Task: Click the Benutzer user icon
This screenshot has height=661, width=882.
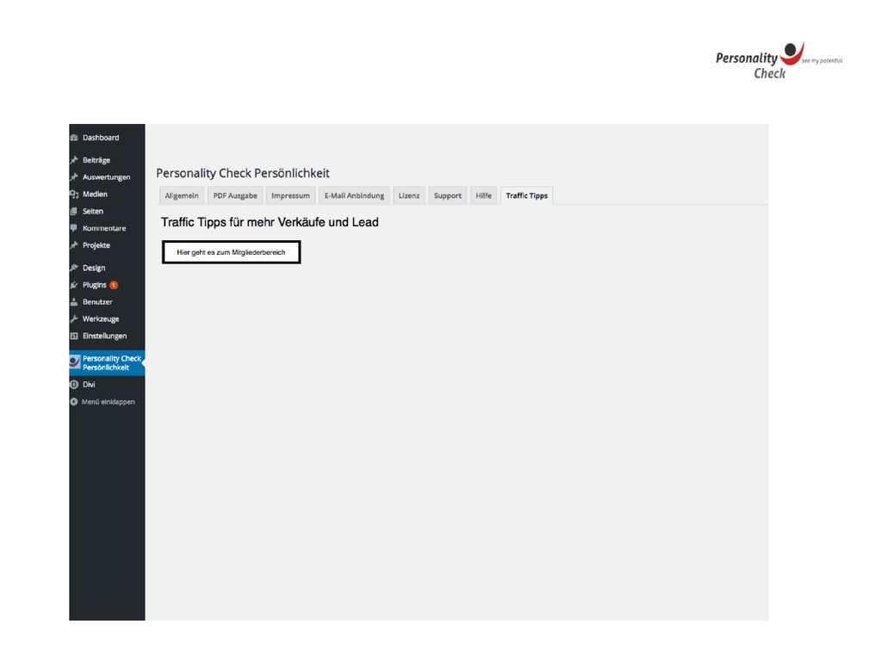Action: [74, 302]
